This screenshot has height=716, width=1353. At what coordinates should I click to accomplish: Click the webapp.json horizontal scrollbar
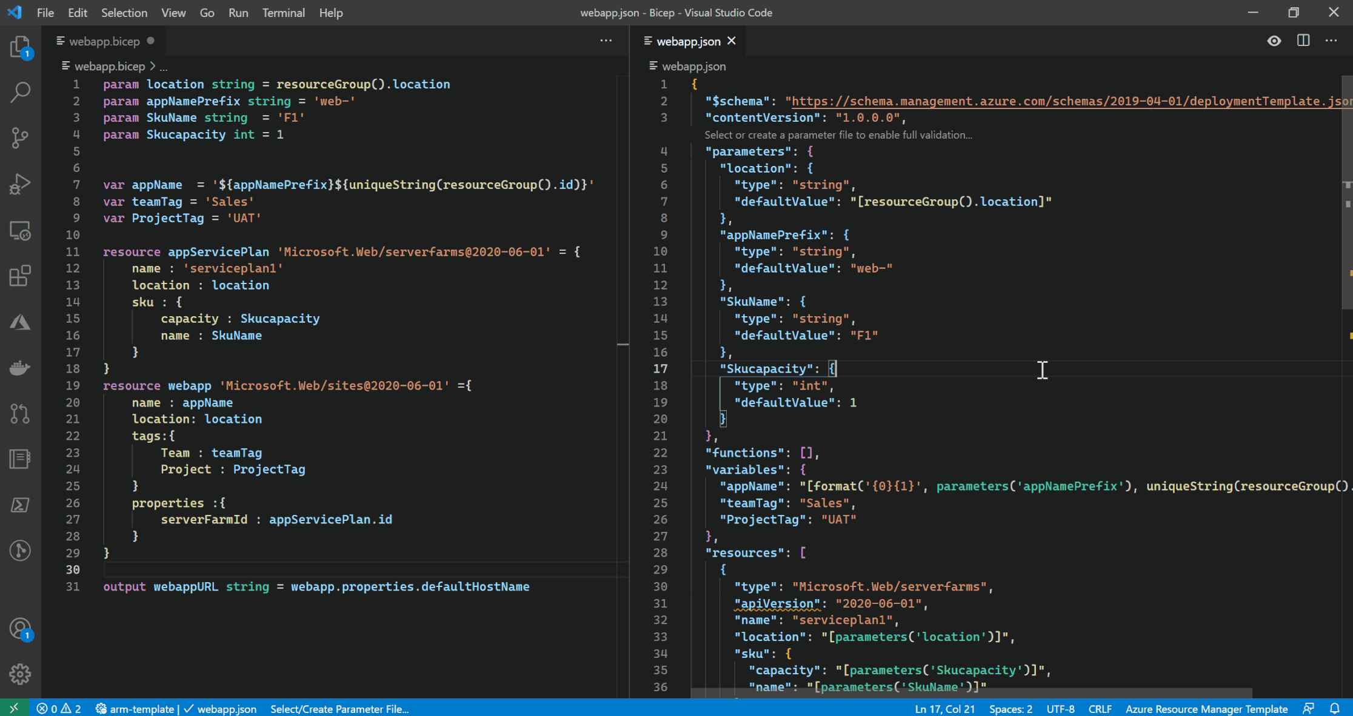[971, 692]
